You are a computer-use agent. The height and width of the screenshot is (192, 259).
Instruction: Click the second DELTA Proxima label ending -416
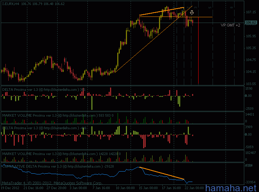pyautogui.click(x=44, y=128)
